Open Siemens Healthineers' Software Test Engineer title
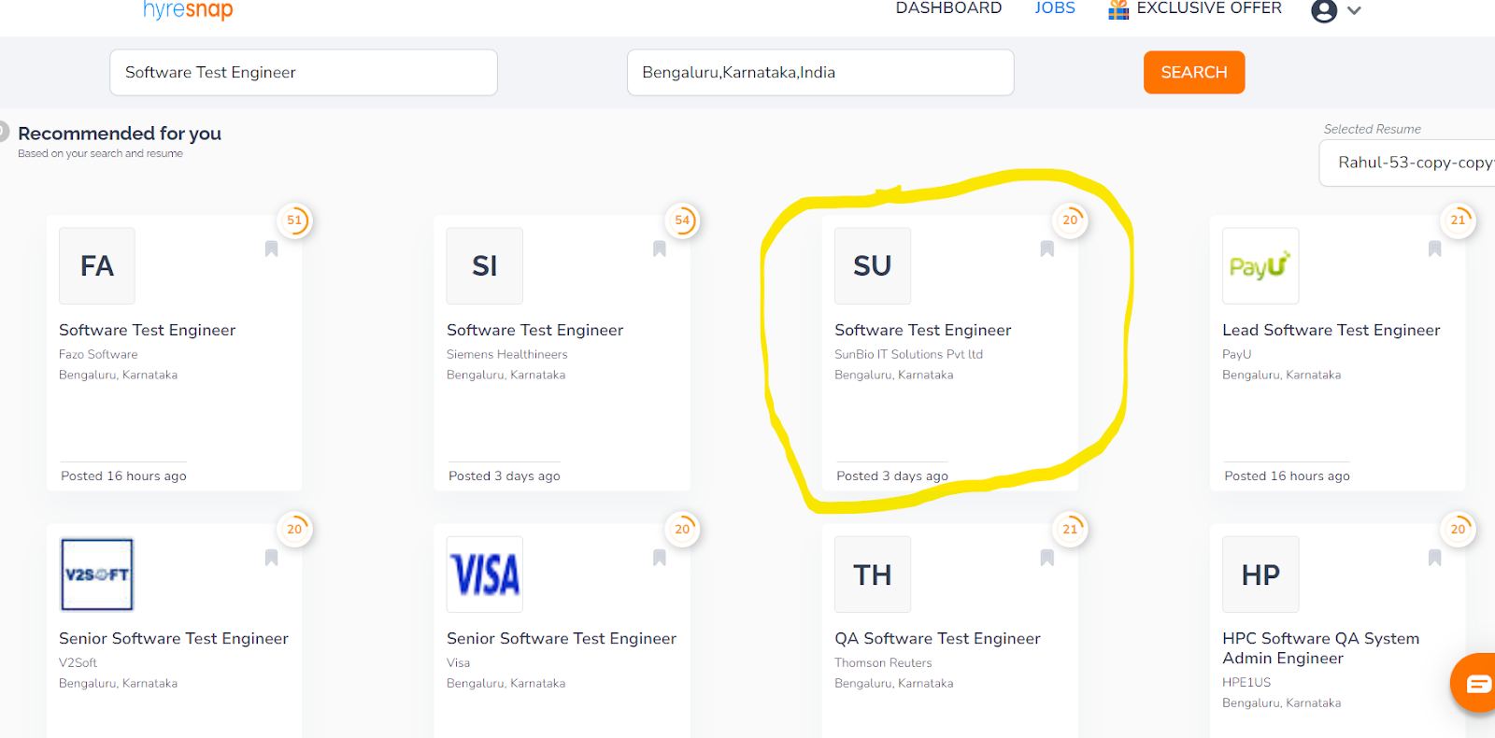The width and height of the screenshot is (1495, 738). coord(534,330)
